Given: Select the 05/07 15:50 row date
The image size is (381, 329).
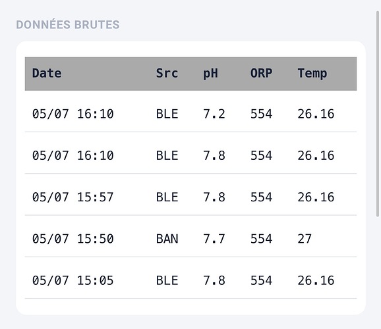Looking at the screenshot, I should coord(73,239).
